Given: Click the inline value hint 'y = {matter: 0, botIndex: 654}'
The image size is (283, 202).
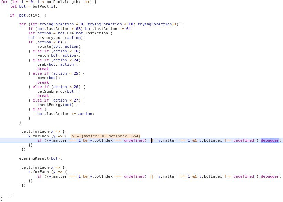Looking at the screenshot, I should click(x=106, y=136).
